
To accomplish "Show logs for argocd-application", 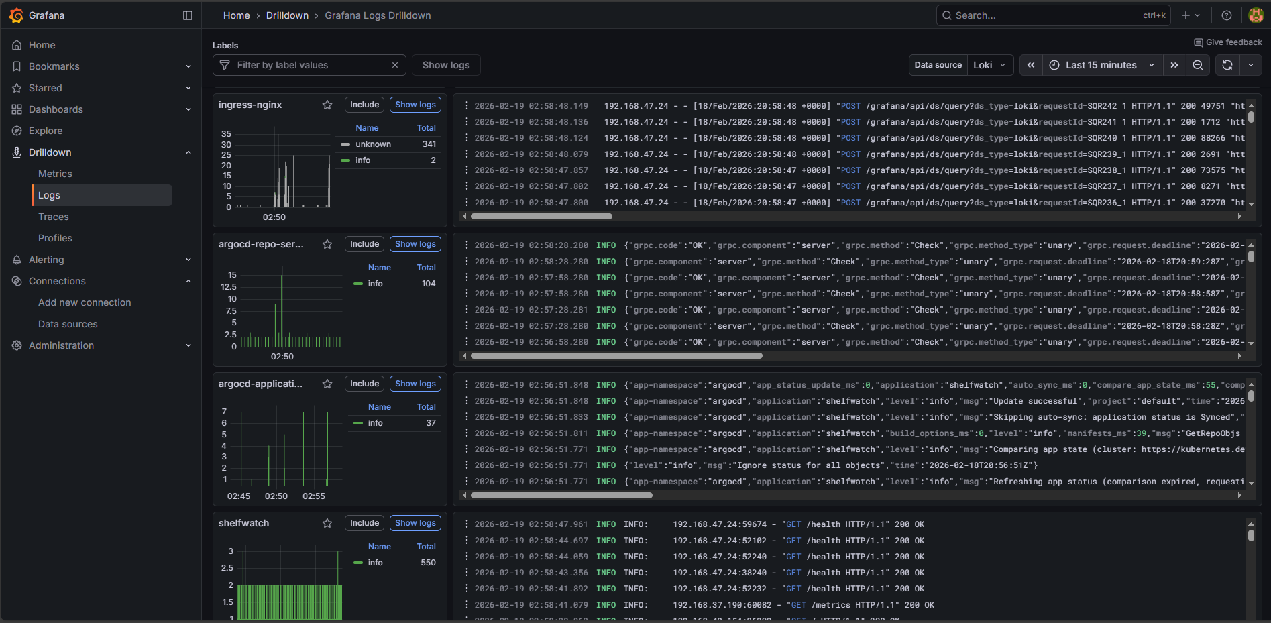I will [x=415, y=384].
